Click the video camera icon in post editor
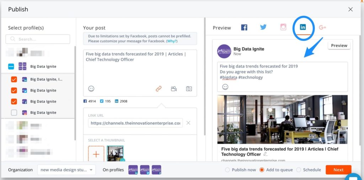Viewport: 364px width, 180px height. (174, 89)
